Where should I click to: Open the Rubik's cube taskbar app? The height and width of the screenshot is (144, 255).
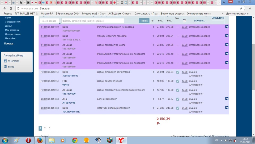coord(110,140)
